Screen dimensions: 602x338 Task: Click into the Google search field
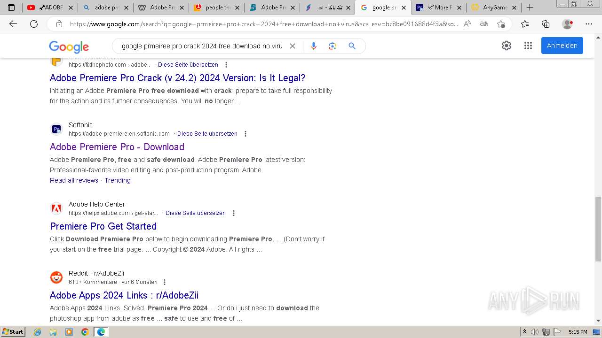(x=202, y=46)
